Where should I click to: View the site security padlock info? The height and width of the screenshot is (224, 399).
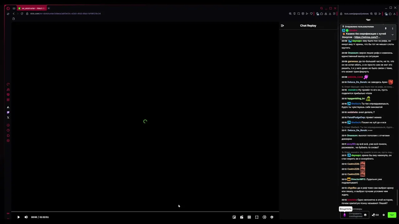click(x=27, y=14)
